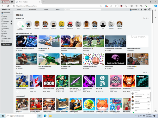Click See All next to Friends
158x118 pixels.
146,18
